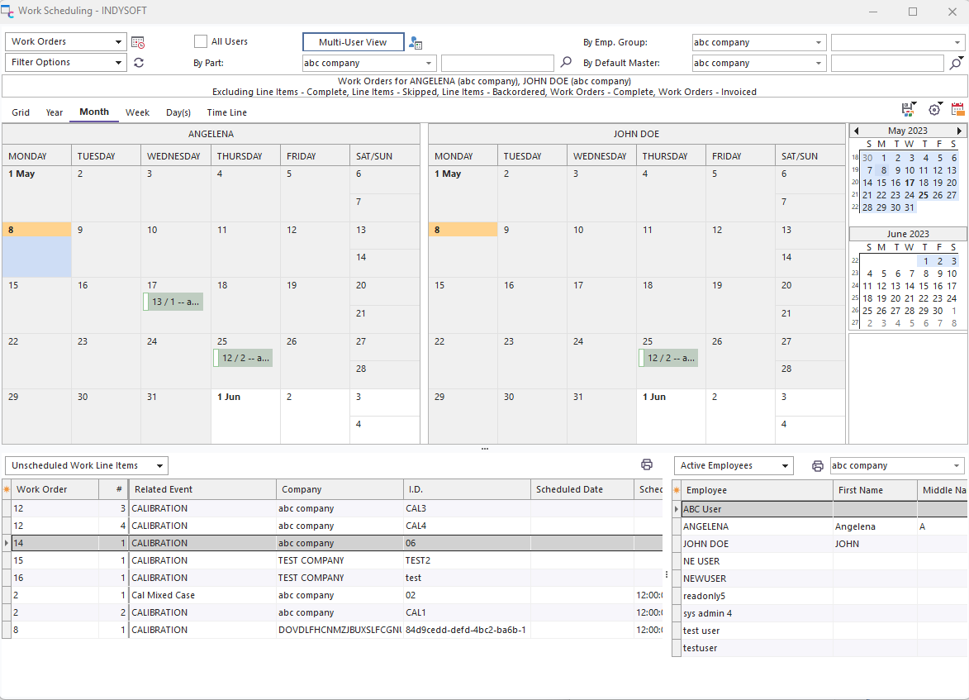Screen dimensions: 969x700
Task: Click the search magnifier next to By Part field
Action: [x=566, y=62]
